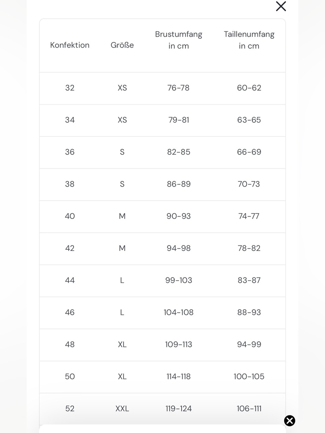Select the Konfektion 44 cell
Viewport: 325px width, 433px height.
point(70,280)
